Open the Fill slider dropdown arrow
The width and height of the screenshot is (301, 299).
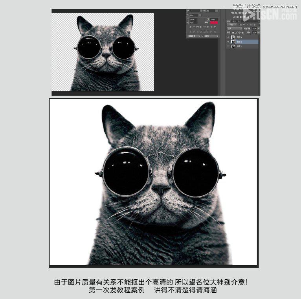pyautogui.click(x=259, y=33)
